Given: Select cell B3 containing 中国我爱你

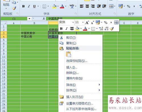Looking at the screenshot, I should (x=34, y=33).
